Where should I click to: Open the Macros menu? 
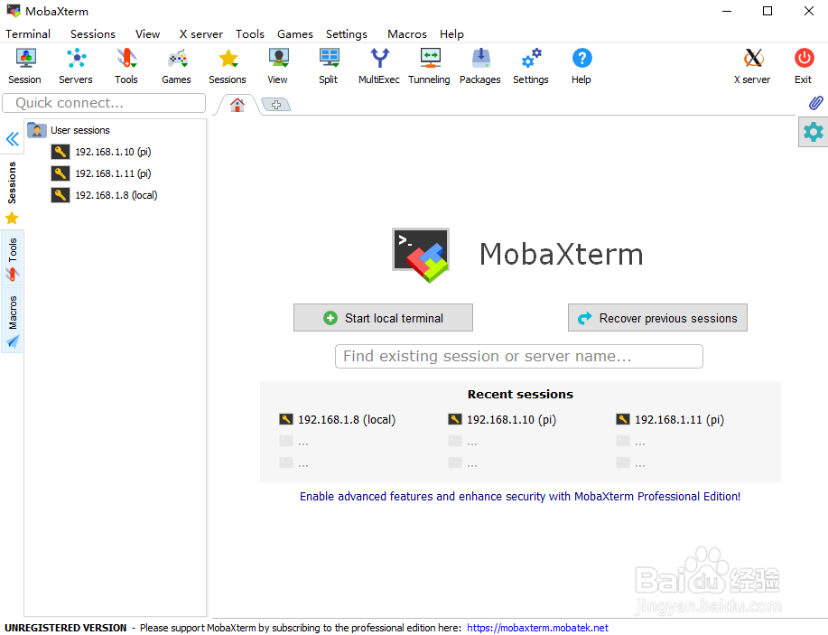(407, 33)
